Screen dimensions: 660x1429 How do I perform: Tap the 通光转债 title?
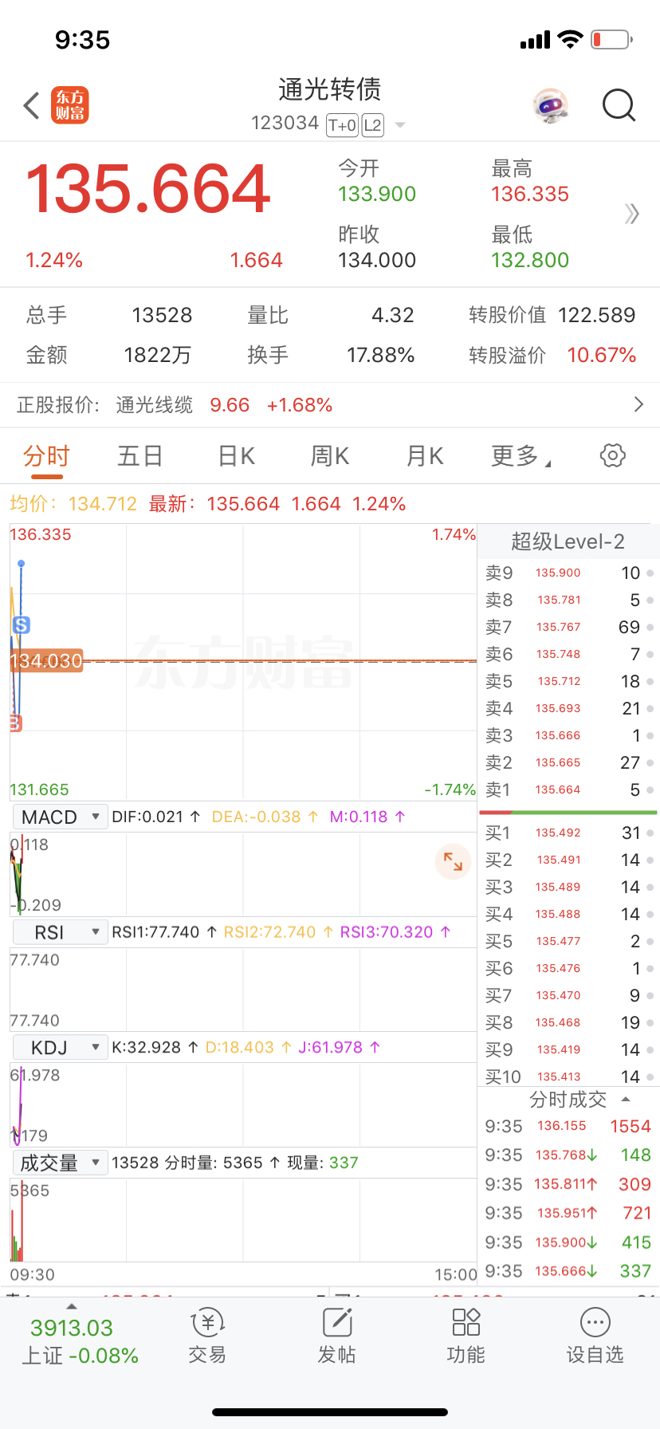point(330,89)
